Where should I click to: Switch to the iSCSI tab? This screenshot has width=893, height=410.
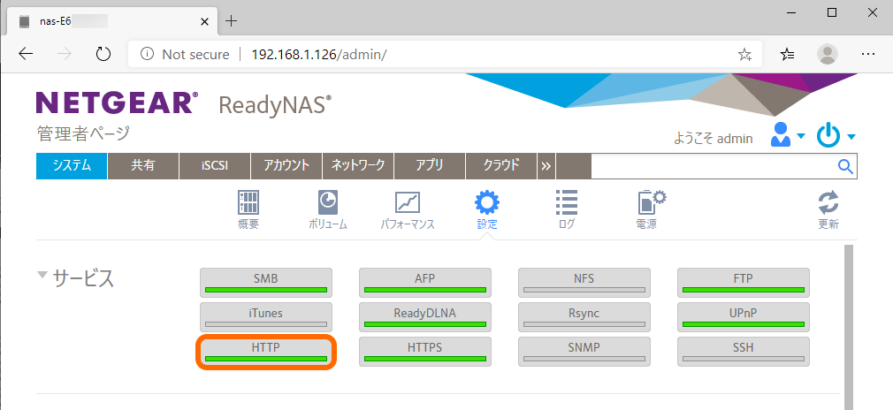[215, 166]
